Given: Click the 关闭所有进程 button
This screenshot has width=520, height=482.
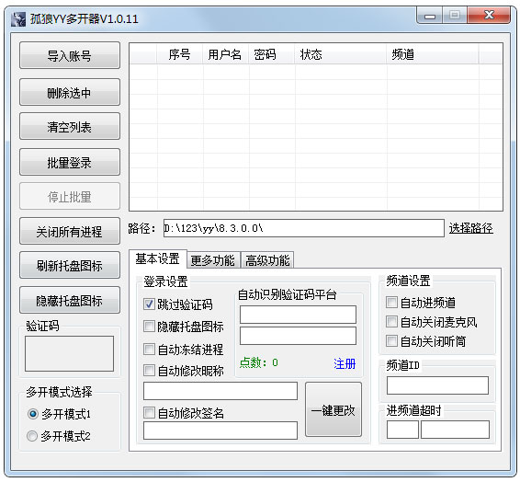Looking at the screenshot, I should pos(70,231).
